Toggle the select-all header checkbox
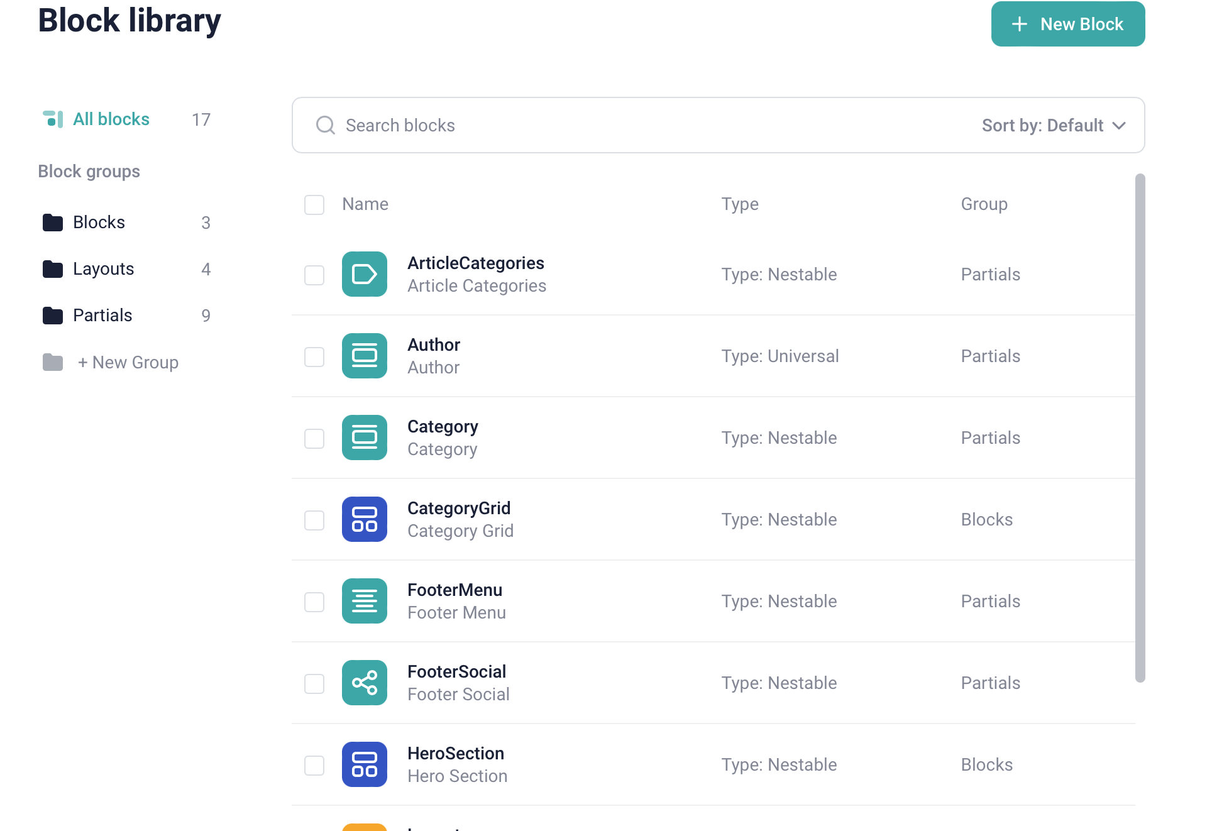This screenshot has width=1212, height=831. tap(314, 205)
